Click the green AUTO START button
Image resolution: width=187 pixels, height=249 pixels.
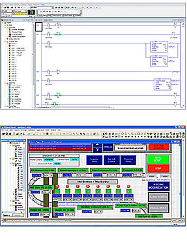coord(158,159)
